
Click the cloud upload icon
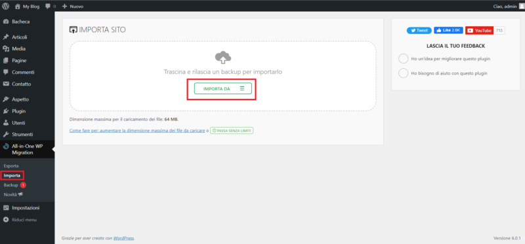click(223, 58)
